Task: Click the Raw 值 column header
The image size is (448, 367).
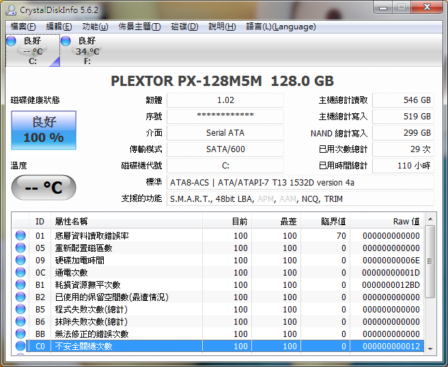Action: (x=387, y=221)
